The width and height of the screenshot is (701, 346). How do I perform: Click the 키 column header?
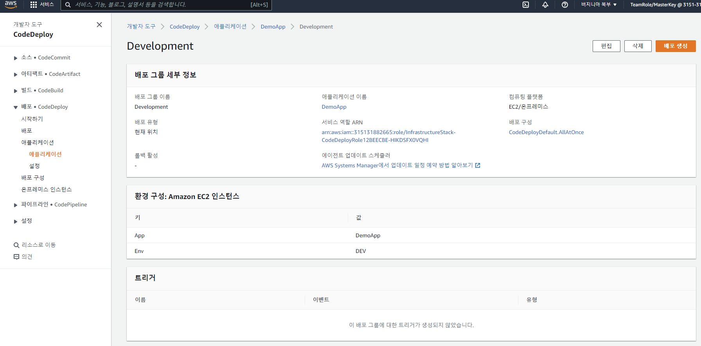click(138, 218)
